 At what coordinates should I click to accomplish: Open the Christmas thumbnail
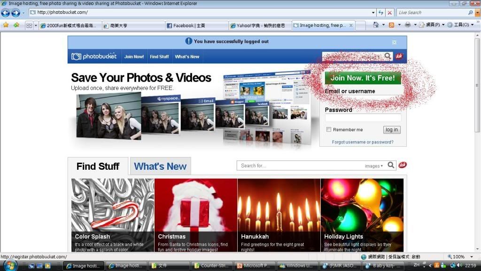click(x=196, y=215)
